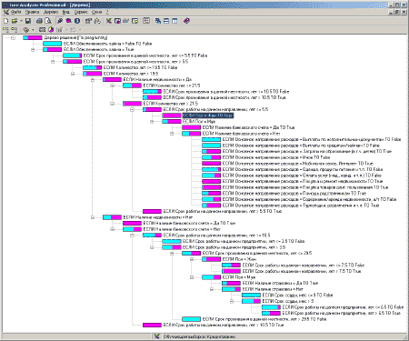
Task: Collapse the Количество лет <= 21.5 node
Action: point(113,85)
